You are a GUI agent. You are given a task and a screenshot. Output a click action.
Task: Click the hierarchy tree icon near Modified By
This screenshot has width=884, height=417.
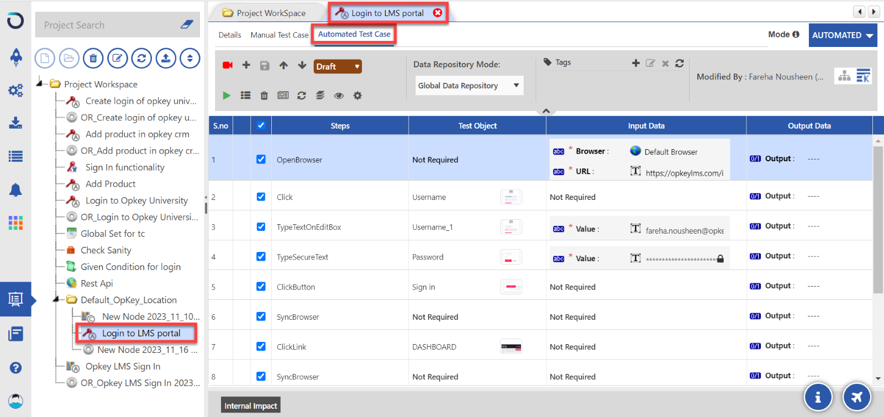coord(844,76)
